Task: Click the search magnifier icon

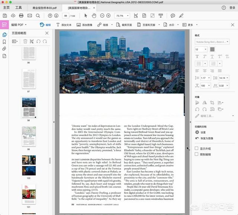Action: 38,16
